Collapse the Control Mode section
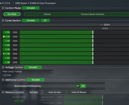 click(3, 8)
